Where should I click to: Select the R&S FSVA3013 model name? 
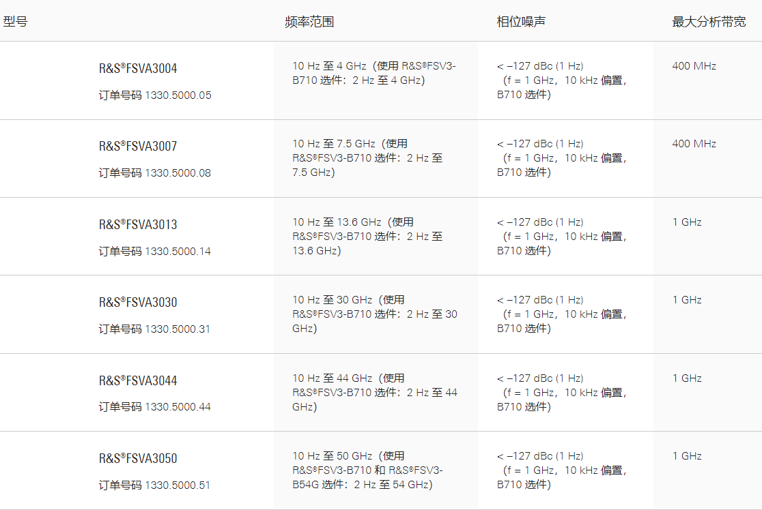(138, 225)
